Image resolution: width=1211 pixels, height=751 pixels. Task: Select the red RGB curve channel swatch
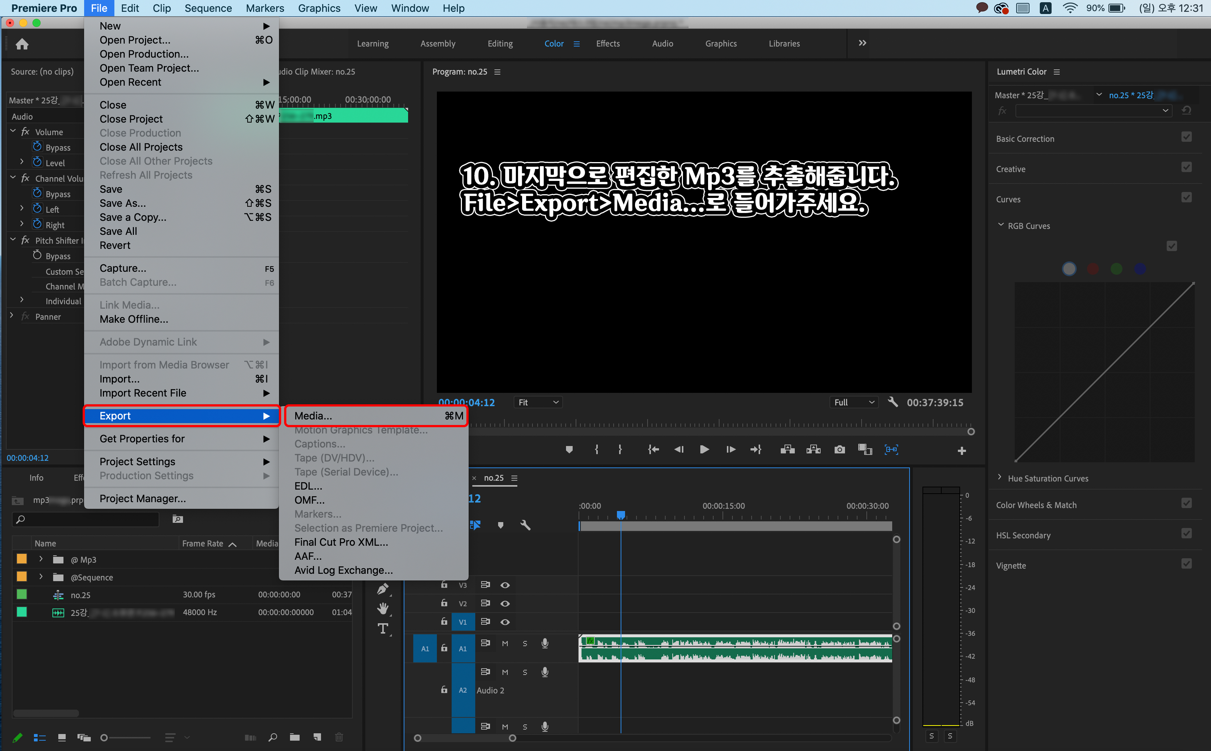coord(1093,269)
